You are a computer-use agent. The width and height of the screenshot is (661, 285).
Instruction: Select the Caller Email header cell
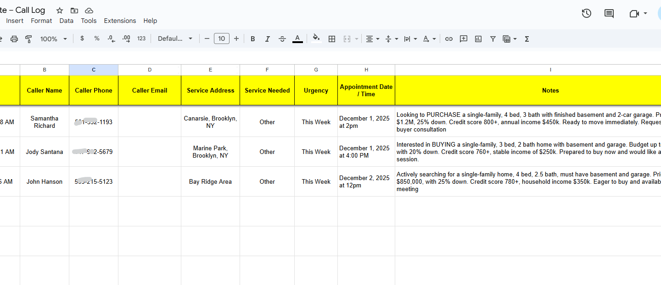point(150,90)
